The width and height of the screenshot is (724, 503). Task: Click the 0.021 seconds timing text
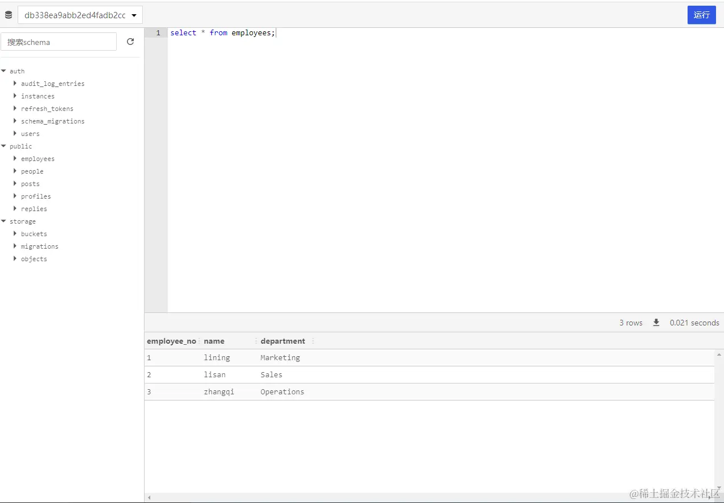tap(694, 323)
